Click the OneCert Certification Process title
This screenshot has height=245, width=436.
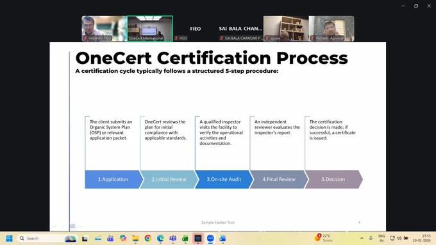coord(212,58)
